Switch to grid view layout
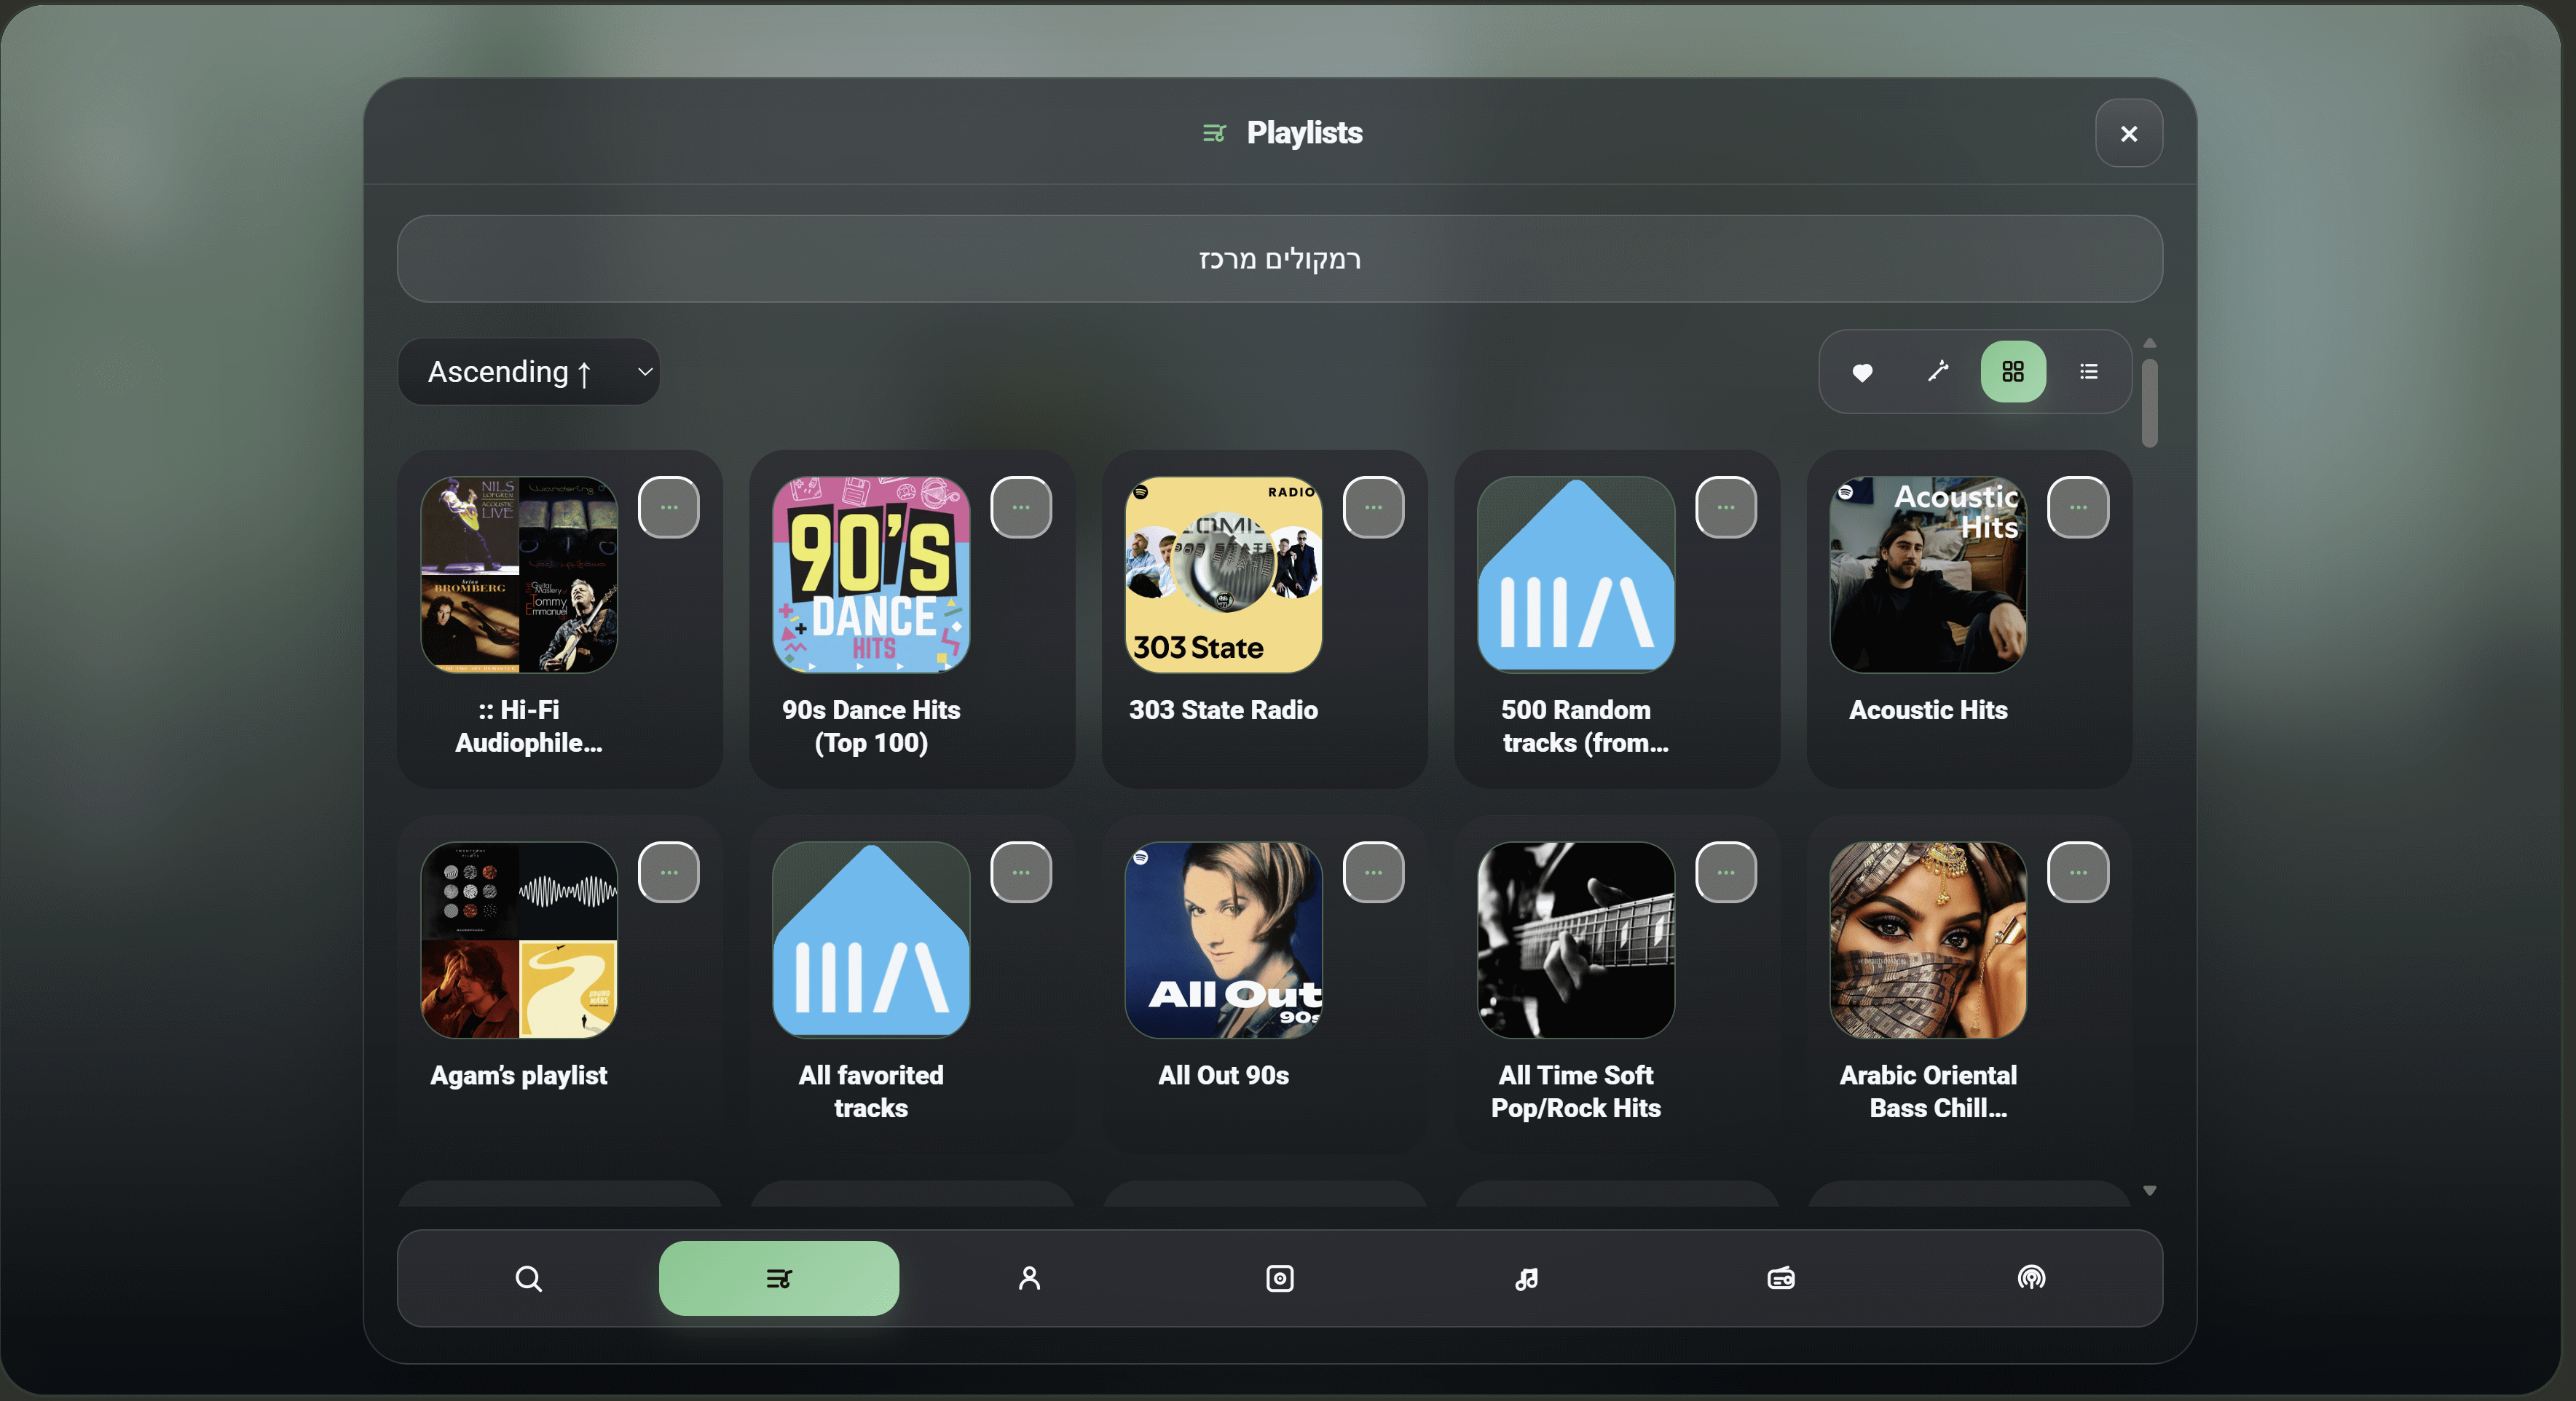This screenshot has height=1401, width=2576. tap(2013, 372)
